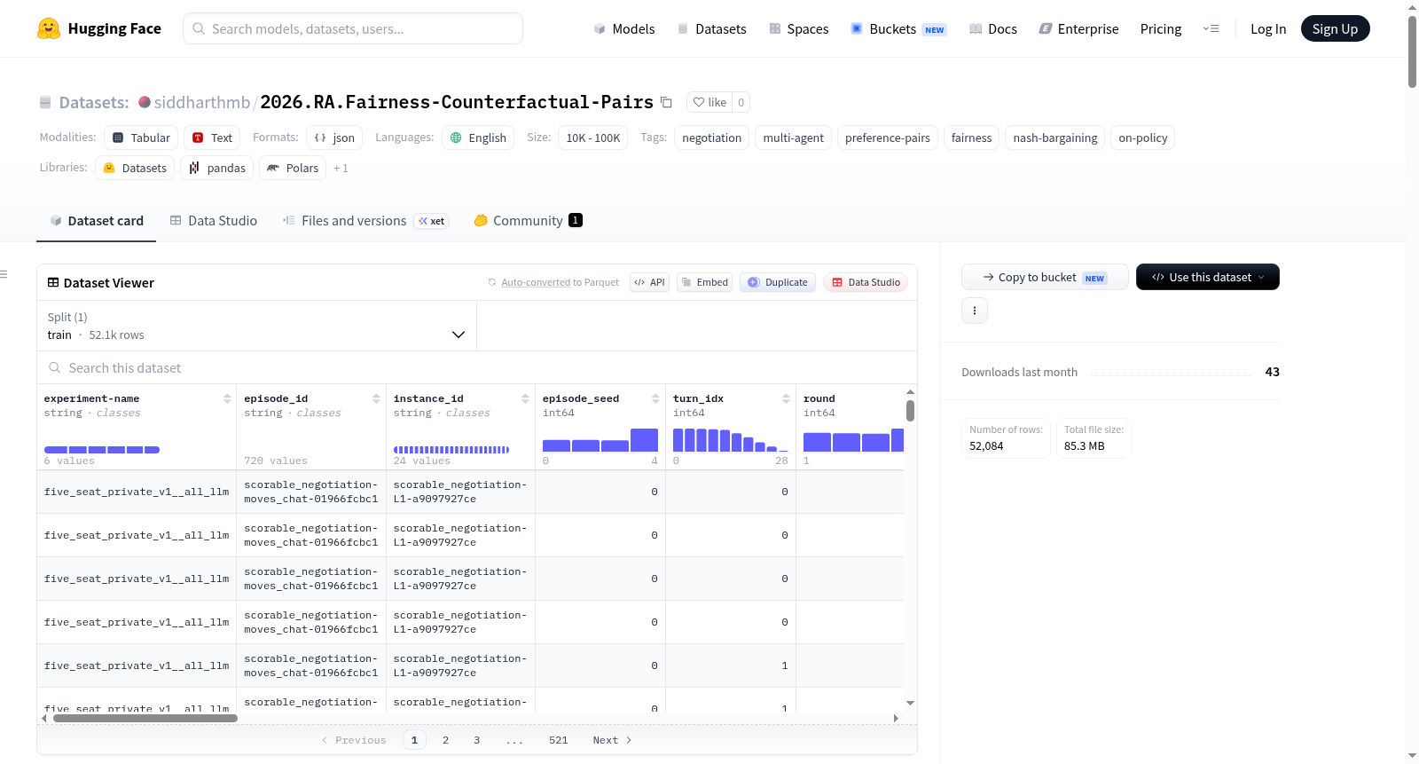Click the Sign Up button
The width and height of the screenshot is (1419, 764).
click(1335, 28)
